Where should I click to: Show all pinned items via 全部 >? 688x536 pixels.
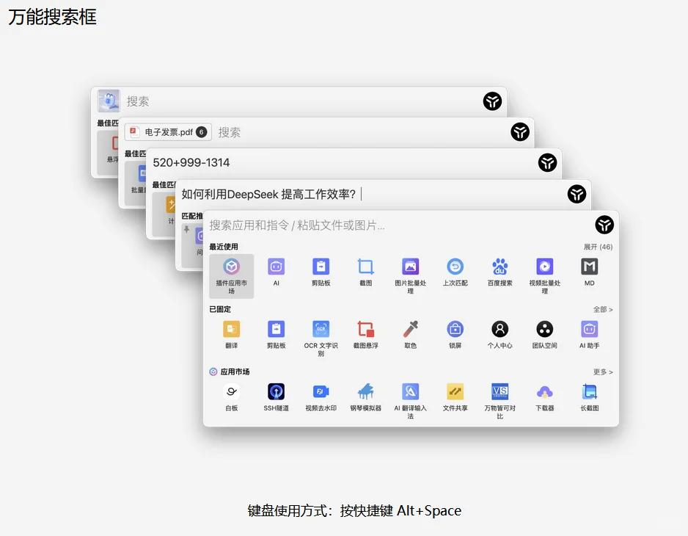[x=603, y=309]
